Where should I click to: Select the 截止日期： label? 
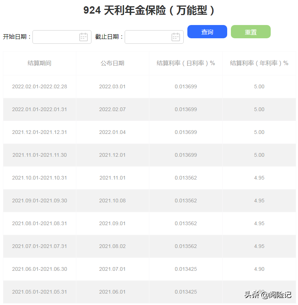click(x=109, y=37)
